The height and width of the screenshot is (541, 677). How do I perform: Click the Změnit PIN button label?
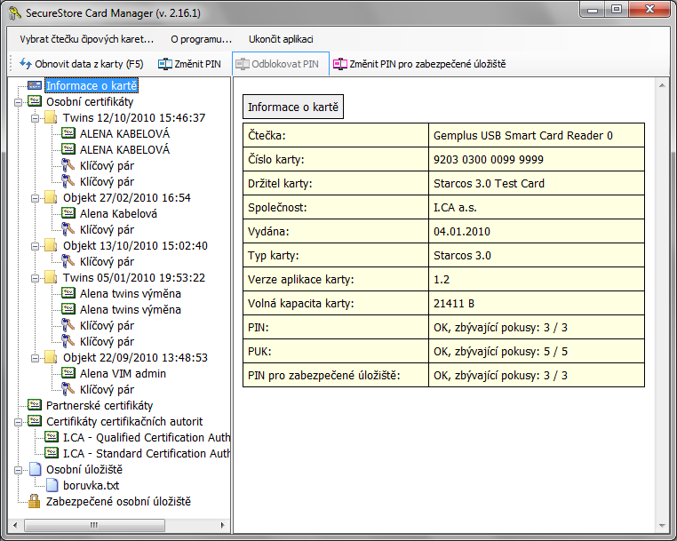click(198, 64)
